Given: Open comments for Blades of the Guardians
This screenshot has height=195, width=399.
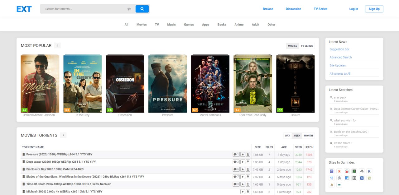Looking at the screenshot, I should (x=236, y=177).
